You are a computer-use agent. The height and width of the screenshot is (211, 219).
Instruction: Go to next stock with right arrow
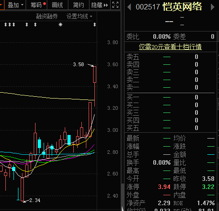click(213, 7)
